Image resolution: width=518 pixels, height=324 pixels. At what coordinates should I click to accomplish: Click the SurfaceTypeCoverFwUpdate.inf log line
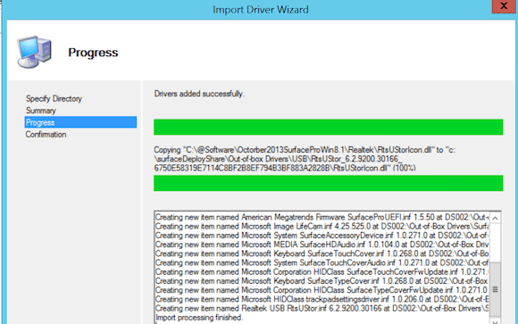(x=322, y=290)
